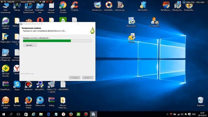Select Этот компьютер desktop icon
208x117 pixels.
coord(6,8)
